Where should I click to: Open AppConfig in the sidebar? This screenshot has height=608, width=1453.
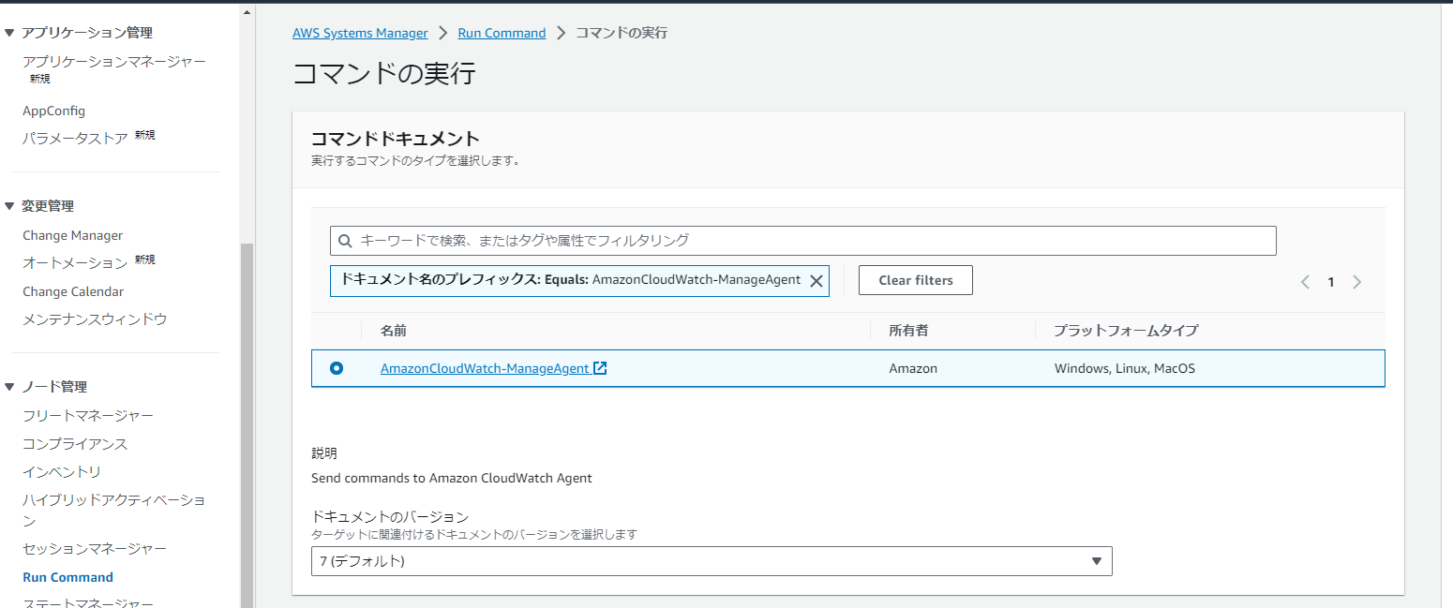pos(53,111)
